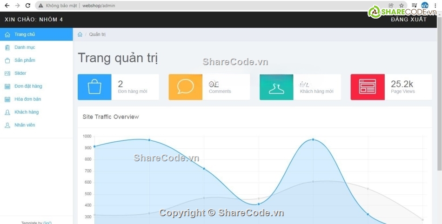Click the share page icon in address bar
The height and width of the screenshot is (224, 442).
pyautogui.click(x=391, y=6)
